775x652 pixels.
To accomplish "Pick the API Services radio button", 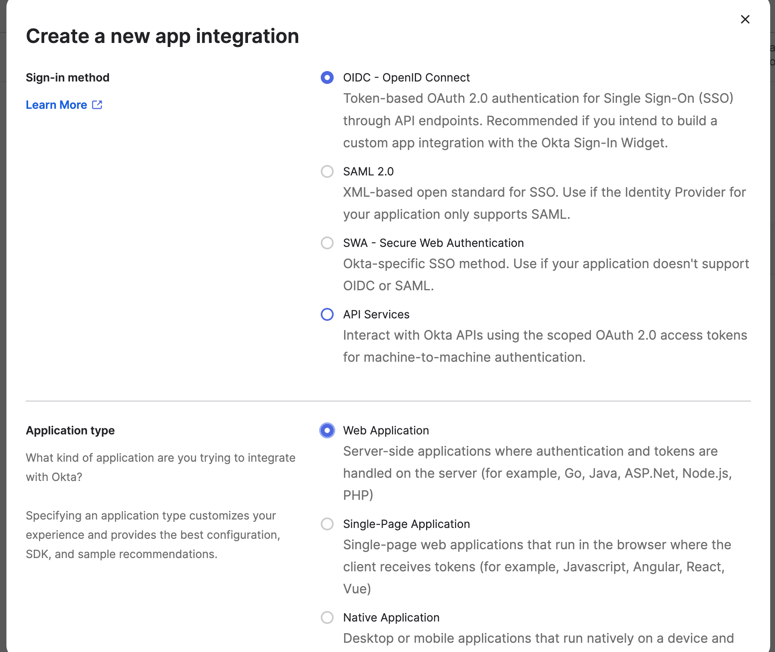I will click(x=327, y=314).
